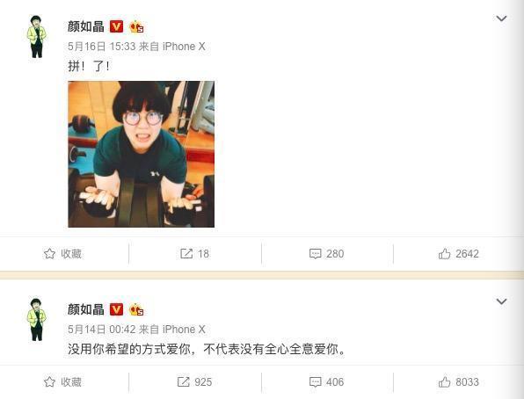Like the second post with 8033 likes
524x399 pixels.
(x=459, y=382)
